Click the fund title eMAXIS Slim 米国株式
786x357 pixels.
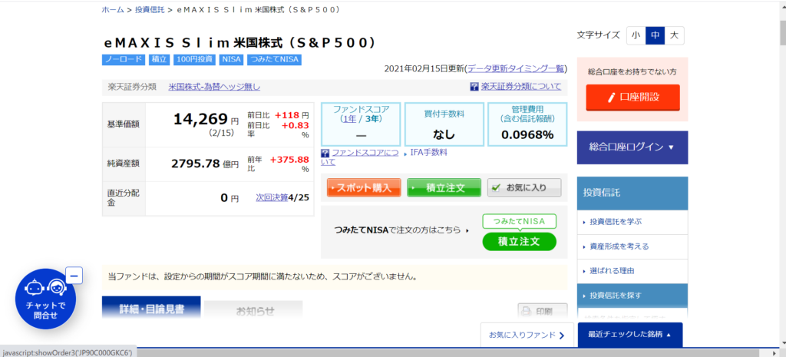tap(239, 42)
